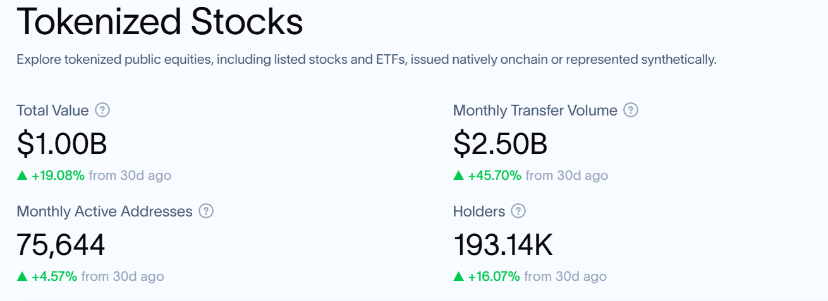The height and width of the screenshot is (301, 828).
Task: Click the Monthly Active Addresses label
Action: click(x=104, y=211)
